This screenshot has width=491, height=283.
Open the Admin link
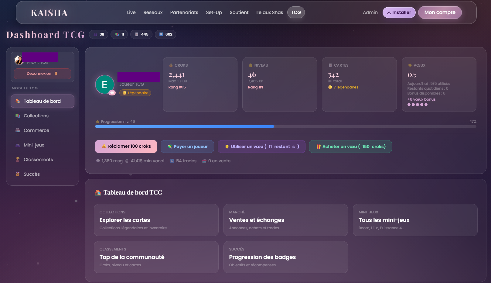[370, 12]
